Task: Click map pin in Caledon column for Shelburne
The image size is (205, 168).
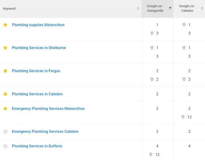Action: tap(184, 48)
